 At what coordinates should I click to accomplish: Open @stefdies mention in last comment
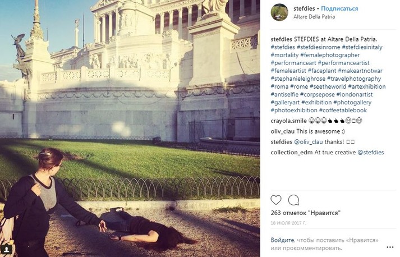(x=371, y=153)
